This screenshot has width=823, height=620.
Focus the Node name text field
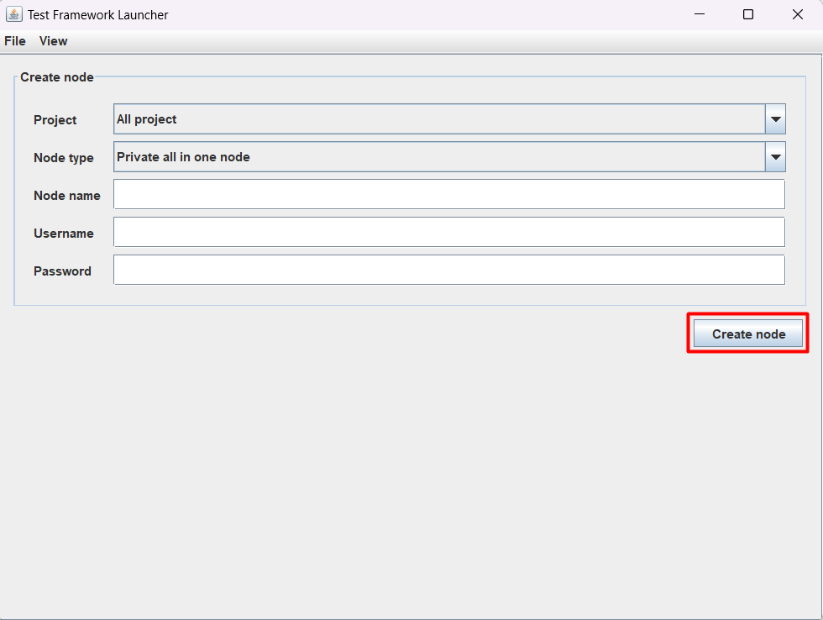click(449, 194)
